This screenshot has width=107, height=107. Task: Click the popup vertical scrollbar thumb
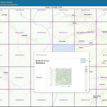pyautogui.click(x=86, y=70)
